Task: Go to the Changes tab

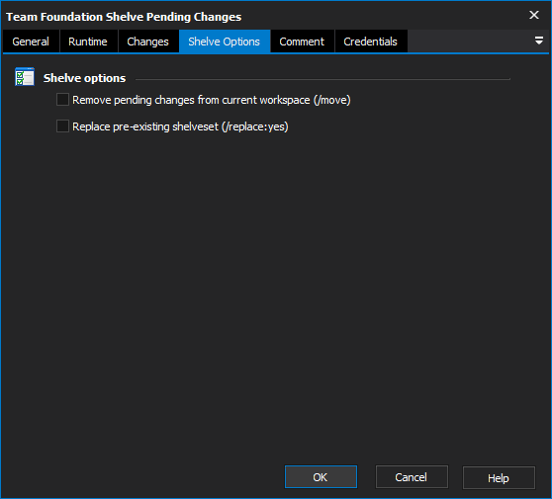Action: pos(148,42)
